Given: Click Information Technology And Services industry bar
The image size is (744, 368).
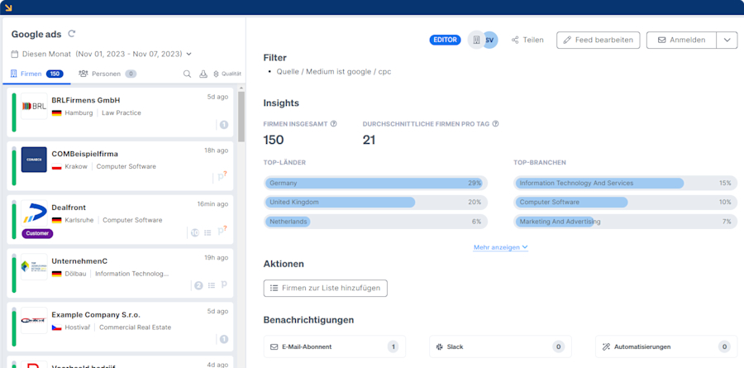Looking at the screenshot, I should (626, 183).
